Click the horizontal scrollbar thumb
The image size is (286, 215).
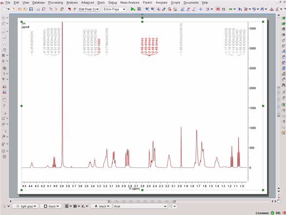click(142, 201)
